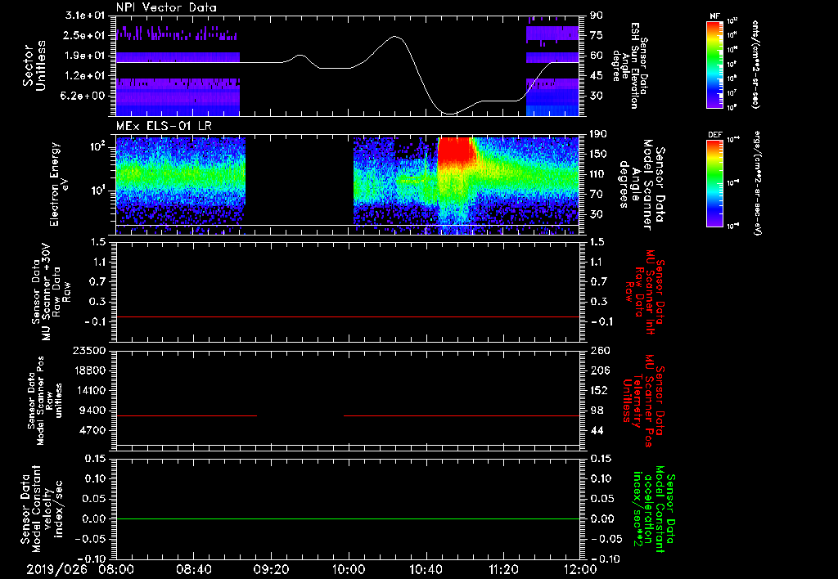Click the Sector Unitless axis label
This screenshot has width=838, height=579.
click(34, 65)
